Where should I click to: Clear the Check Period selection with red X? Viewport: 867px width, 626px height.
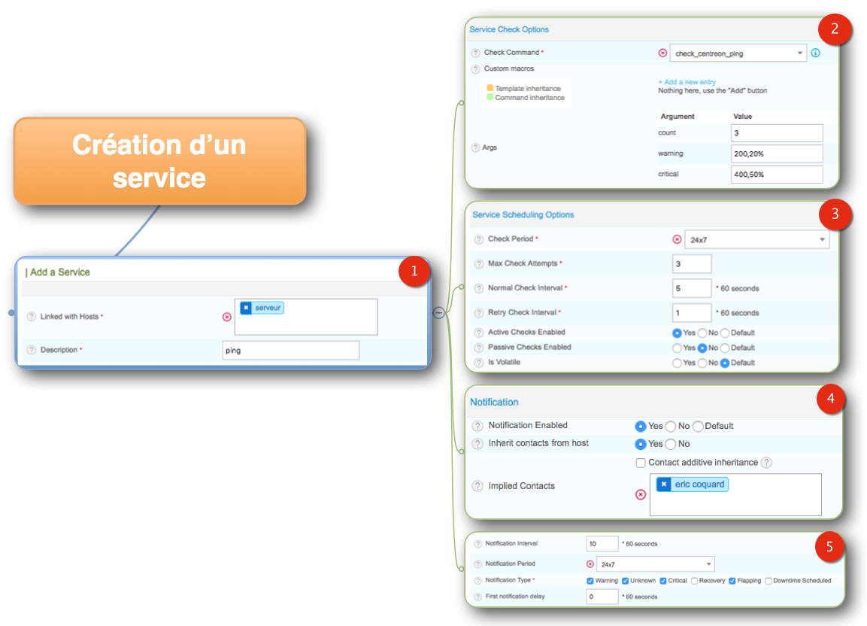[676, 239]
